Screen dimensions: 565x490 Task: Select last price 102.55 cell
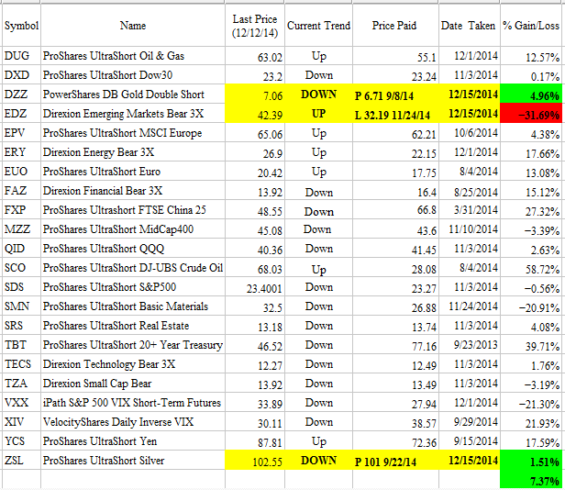(255, 461)
